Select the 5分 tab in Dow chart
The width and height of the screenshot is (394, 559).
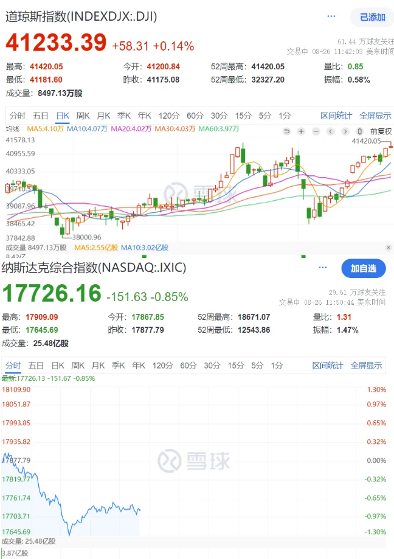point(264,116)
